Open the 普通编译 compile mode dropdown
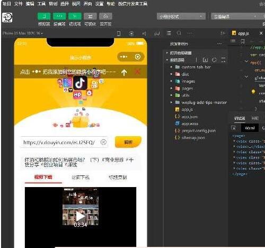 tap(235, 16)
